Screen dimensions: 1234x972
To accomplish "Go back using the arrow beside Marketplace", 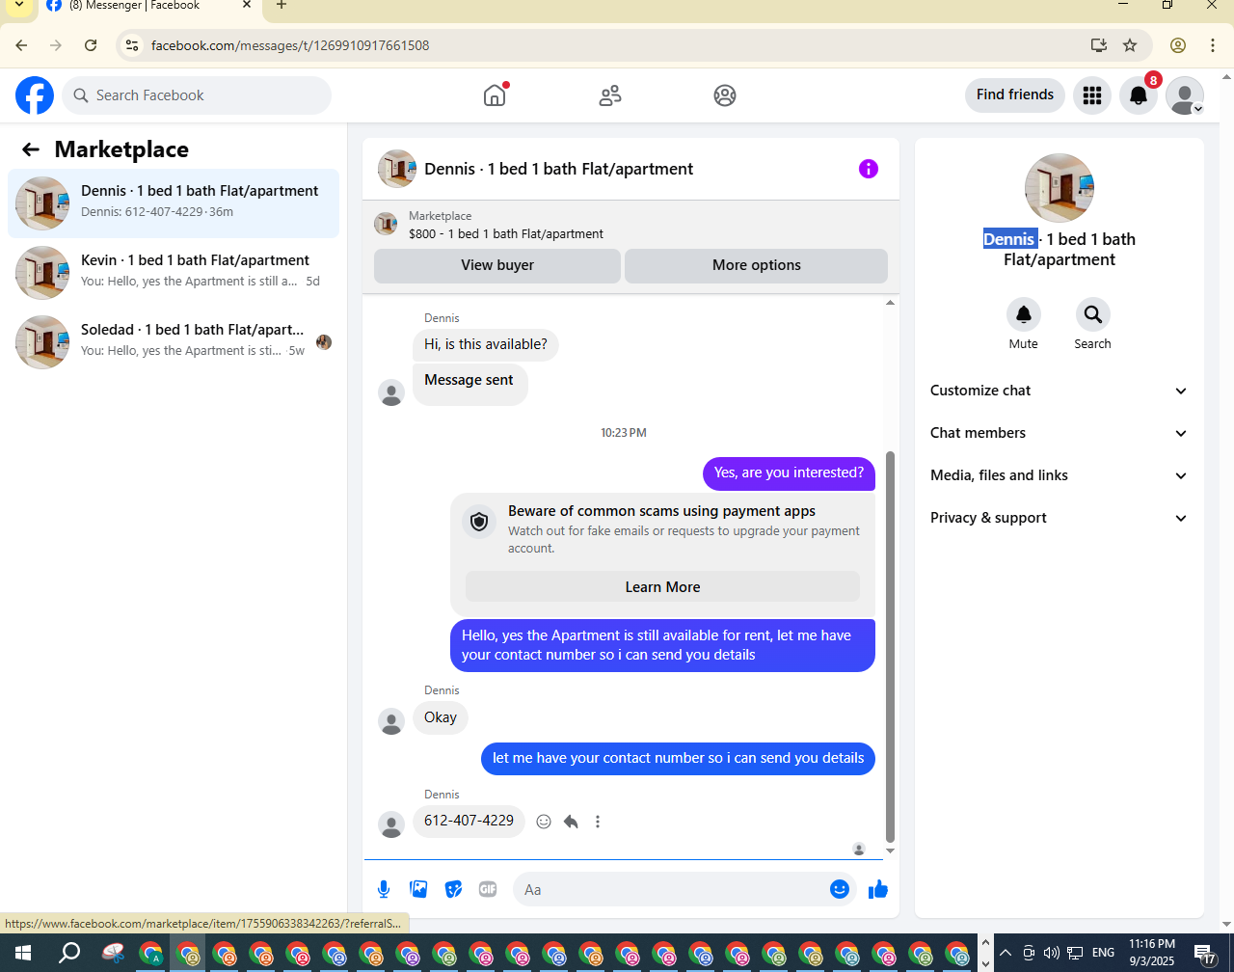I will pyautogui.click(x=31, y=149).
